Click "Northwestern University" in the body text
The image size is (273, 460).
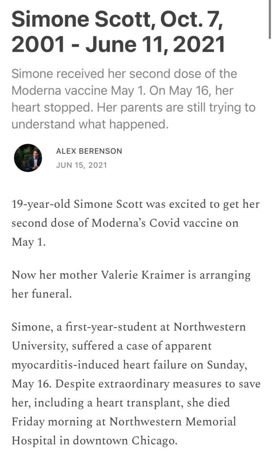tap(209, 327)
